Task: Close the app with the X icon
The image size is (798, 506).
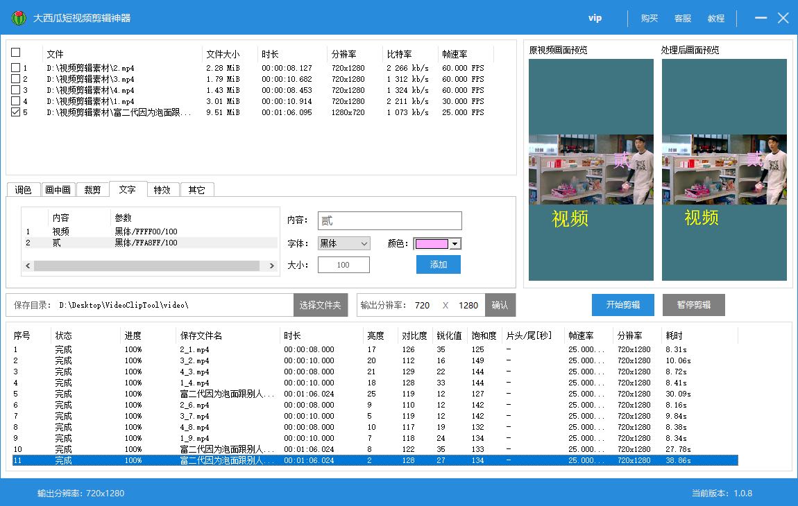Action: (x=783, y=18)
